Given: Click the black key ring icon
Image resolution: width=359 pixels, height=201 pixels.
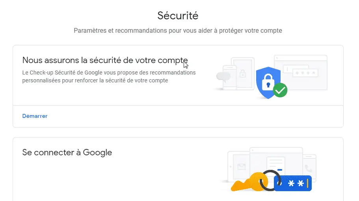Looking at the screenshot, I should tap(270, 181).
